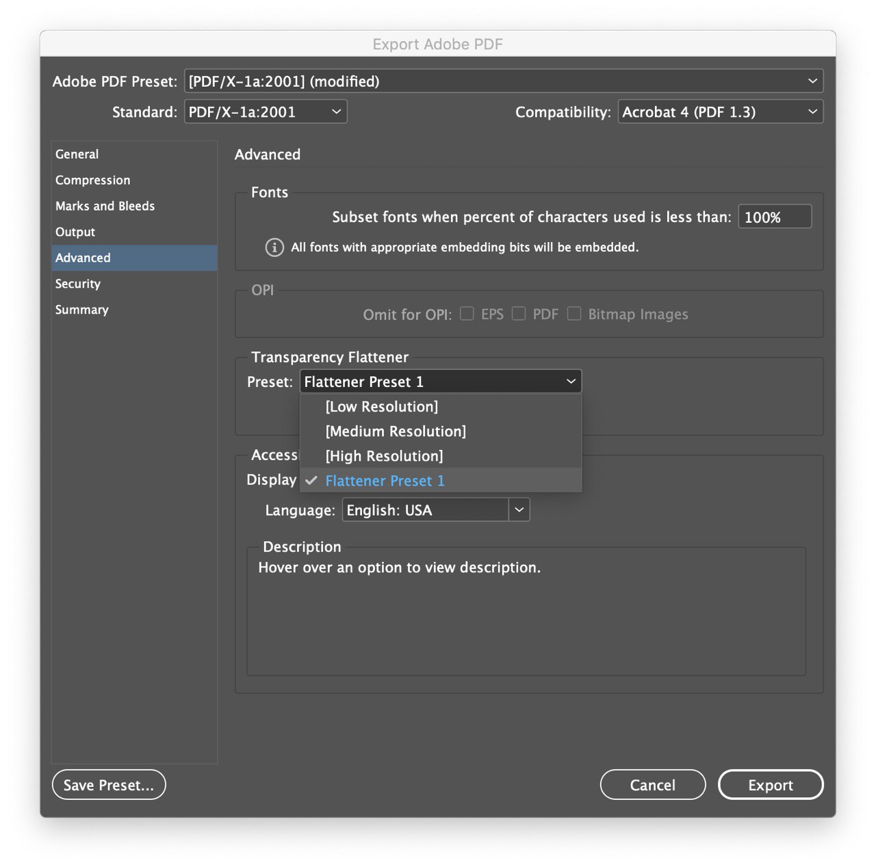This screenshot has height=867, width=876.
Task: Select the Advanced section
Action: (134, 258)
